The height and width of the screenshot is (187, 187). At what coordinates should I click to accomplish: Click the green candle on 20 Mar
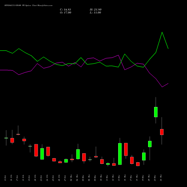click(x=150, y=144)
